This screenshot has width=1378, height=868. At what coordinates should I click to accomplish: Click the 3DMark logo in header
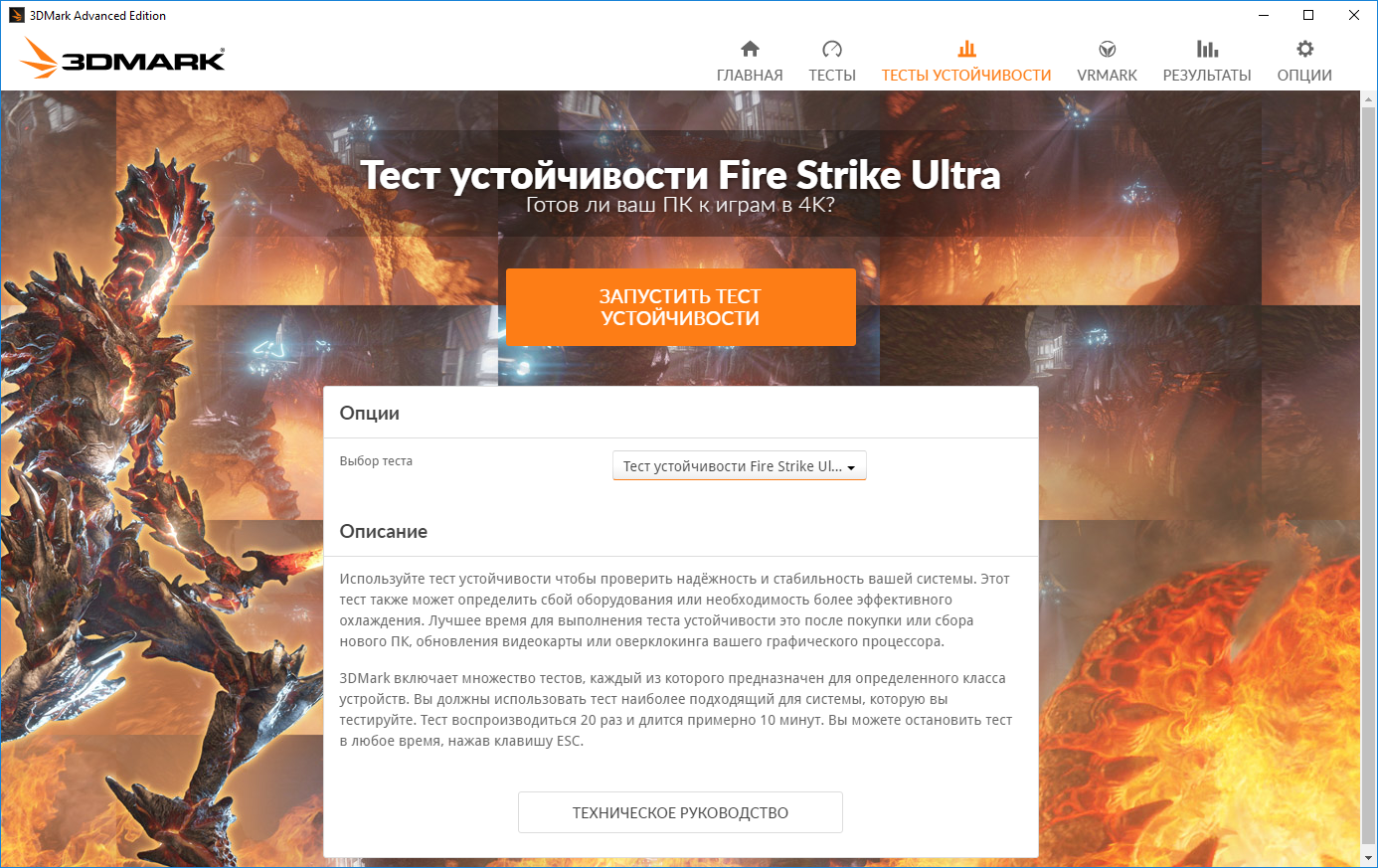[x=122, y=58]
